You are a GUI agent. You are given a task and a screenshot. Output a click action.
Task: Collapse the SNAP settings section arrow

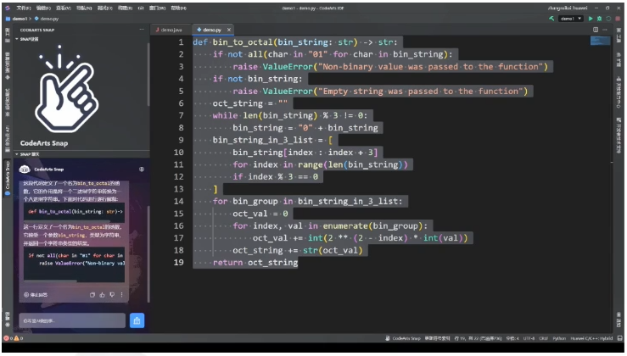17,39
